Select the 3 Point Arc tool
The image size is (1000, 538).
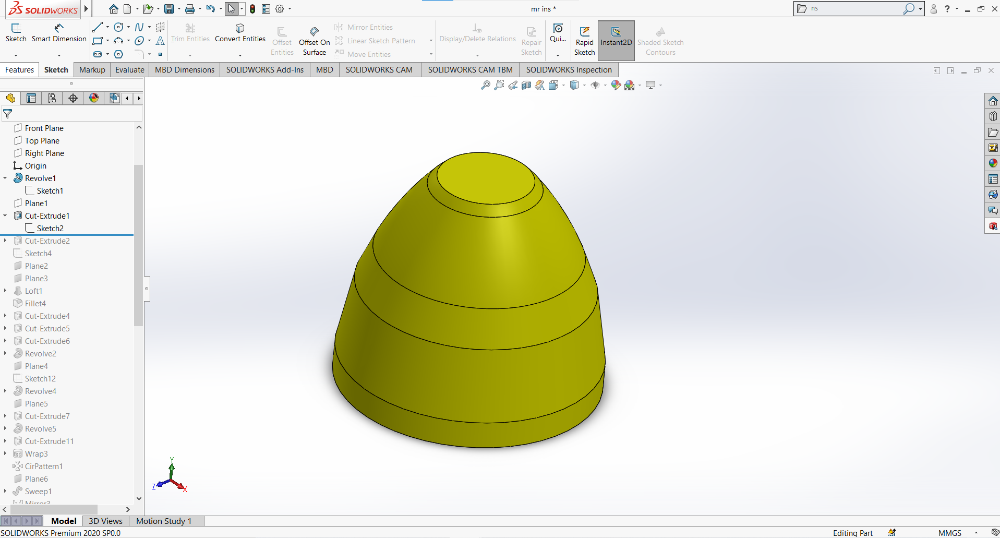click(119, 41)
